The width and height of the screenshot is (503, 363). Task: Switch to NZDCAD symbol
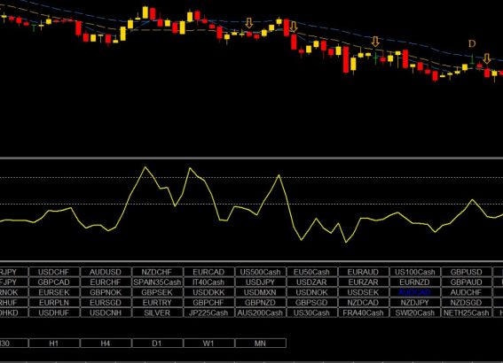pyautogui.click(x=364, y=303)
